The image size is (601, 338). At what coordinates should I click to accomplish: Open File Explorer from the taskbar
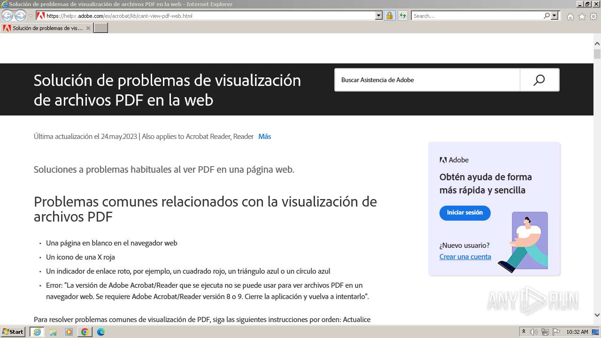(x=53, y=332)
